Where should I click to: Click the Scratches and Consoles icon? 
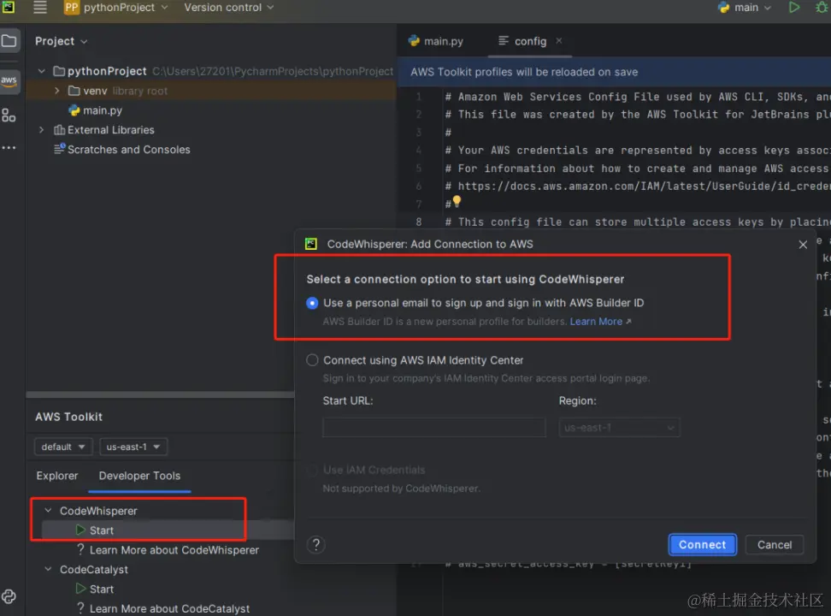(x=59, y=149)
